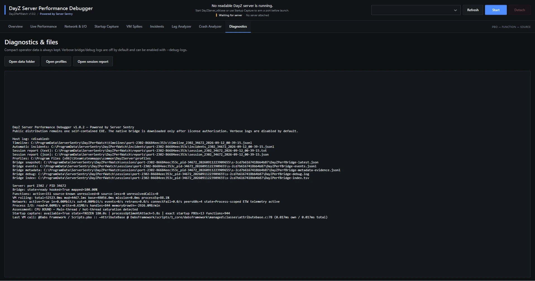Click the 'Host log: <disabled>' line

31,139
